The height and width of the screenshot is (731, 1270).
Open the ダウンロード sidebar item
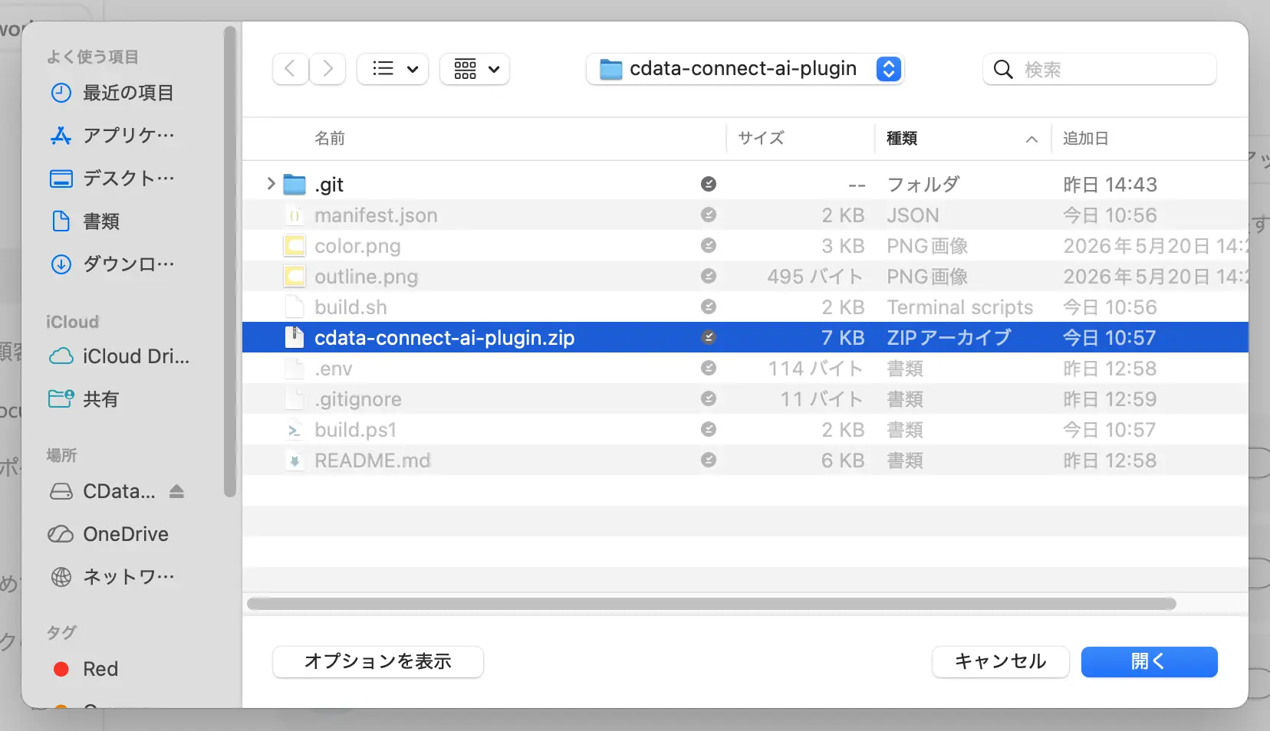[x=129, y=264]
